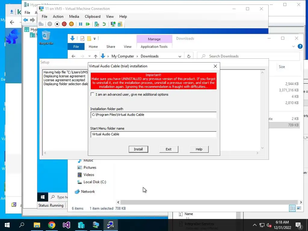
Task: Click the Explorer horizontal scrollbar
Action: 209,202
